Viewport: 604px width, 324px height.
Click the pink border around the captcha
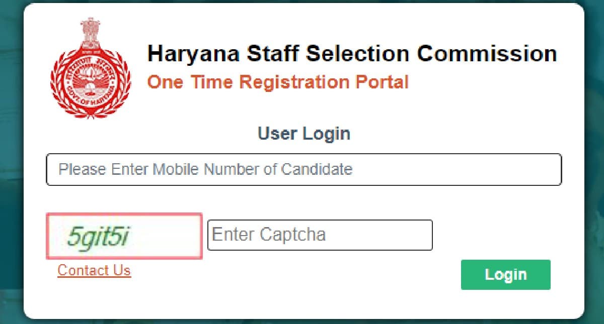point(123,216)
